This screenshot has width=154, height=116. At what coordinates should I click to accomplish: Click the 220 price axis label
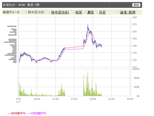coord(134,60)
